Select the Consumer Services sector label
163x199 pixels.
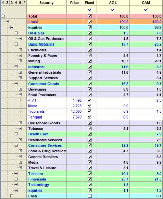tap(45, 145)
